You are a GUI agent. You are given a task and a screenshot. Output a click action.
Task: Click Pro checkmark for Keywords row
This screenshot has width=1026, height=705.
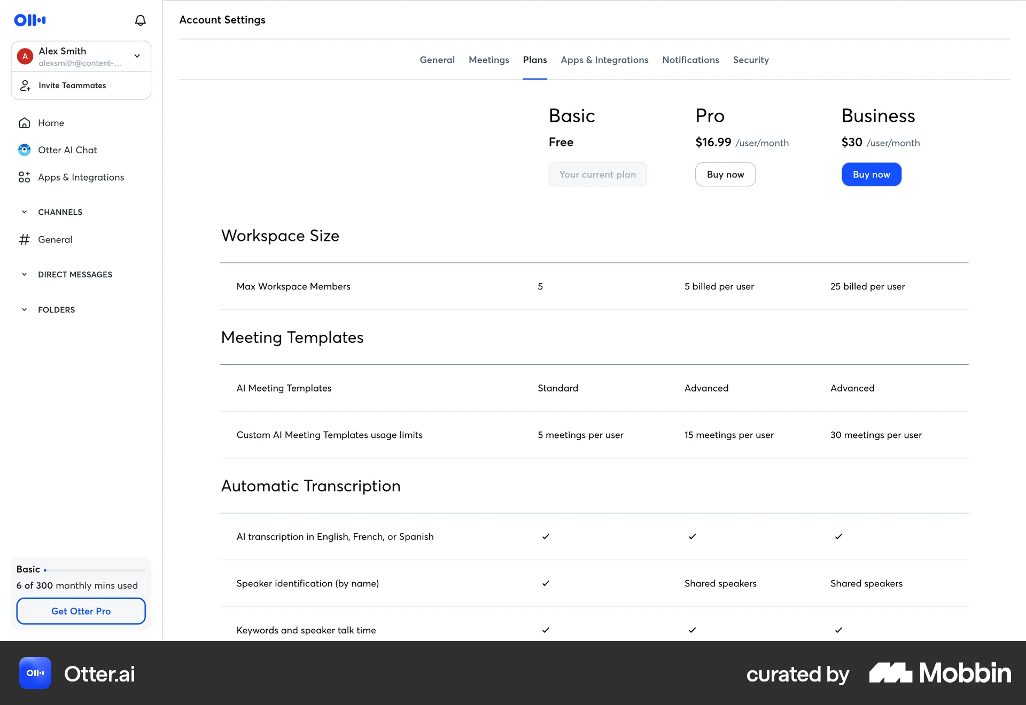692,630
